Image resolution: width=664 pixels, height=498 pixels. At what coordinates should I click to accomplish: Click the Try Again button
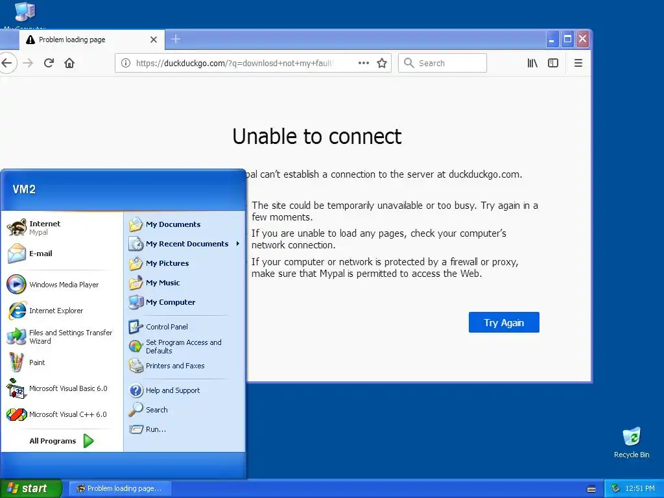click(504, 323)
